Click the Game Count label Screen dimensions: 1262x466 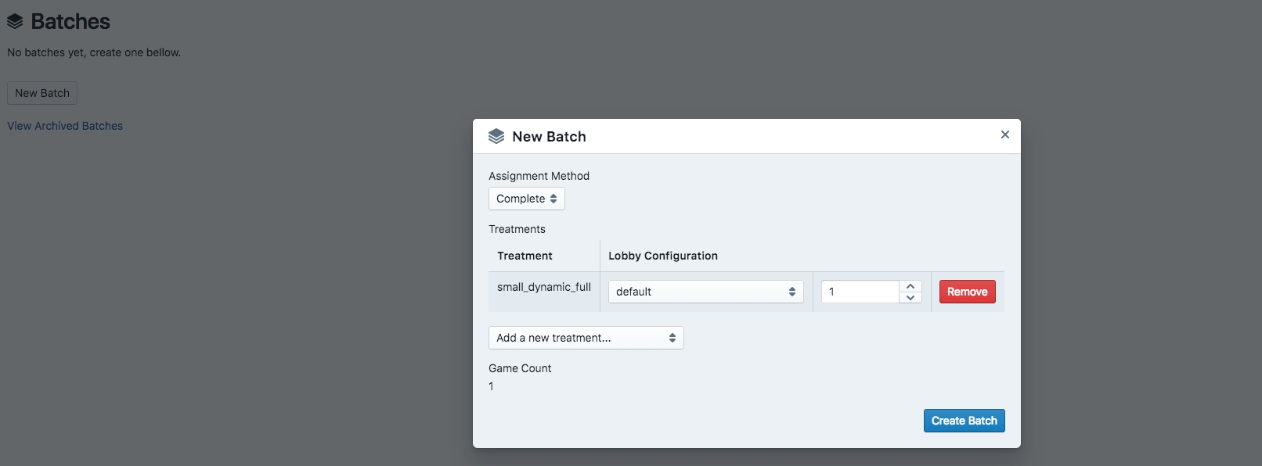pyautogui.click(x=520, y=368)
